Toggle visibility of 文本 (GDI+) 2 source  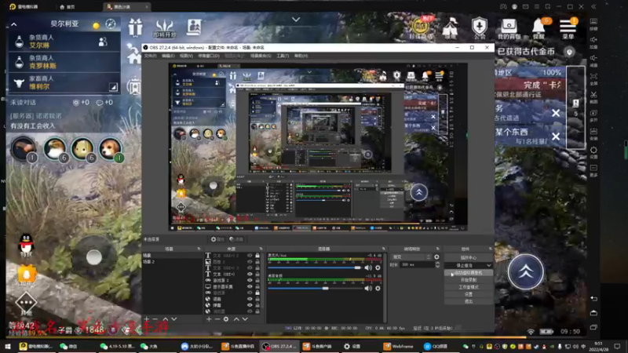tap(250, 256)
